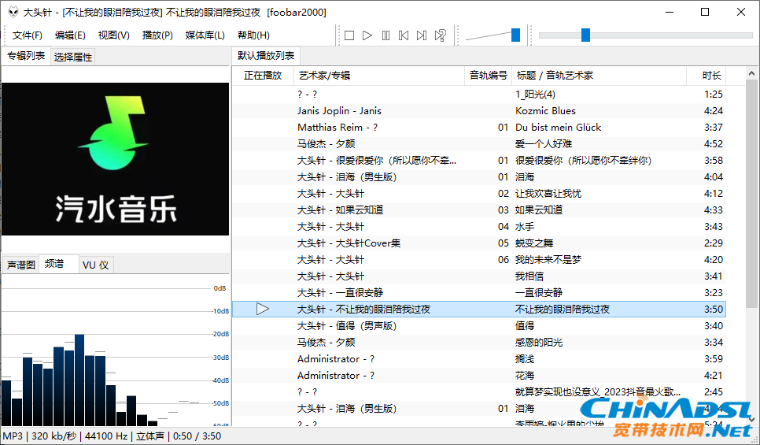This screenshot has width=760, height=445.
Task: Open the 文件(F) menu
Action: 28,35
